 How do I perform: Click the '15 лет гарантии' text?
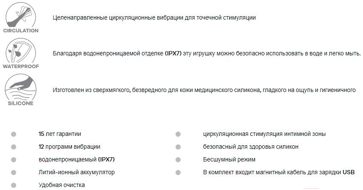point(60,134)
